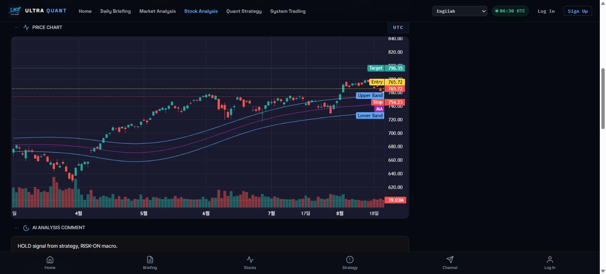This screenshot has width=606, height=274.
Task: Collapse the Price Chart section
Action: (17, 27)
